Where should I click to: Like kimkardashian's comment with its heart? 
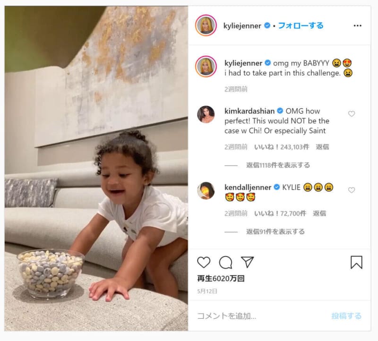tap(352, 113)
